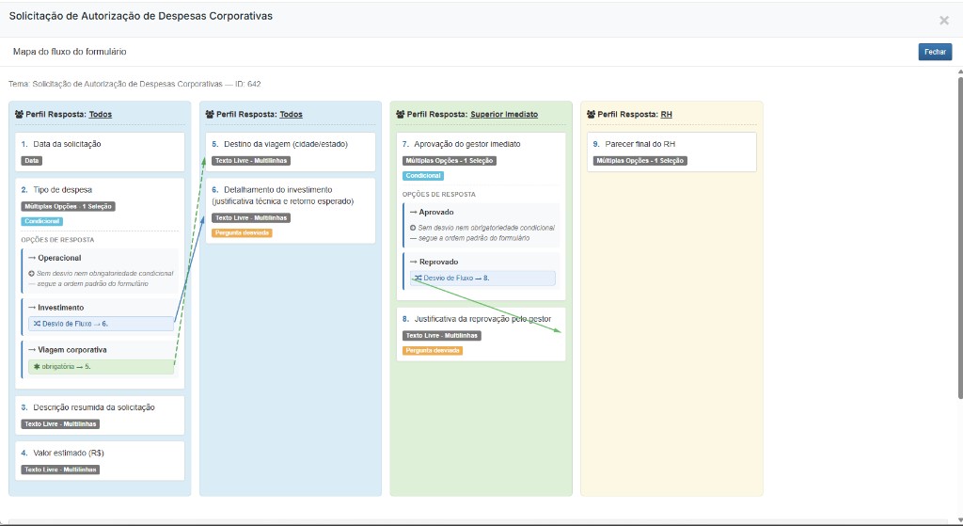Click the circle icon under Operacional option

pos(31,274)
